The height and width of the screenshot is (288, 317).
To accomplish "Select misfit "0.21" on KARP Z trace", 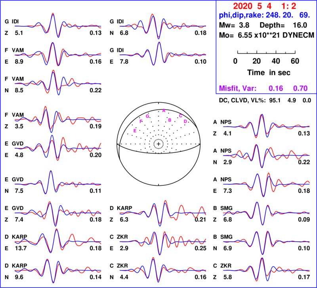I will [x=201, y=219].
